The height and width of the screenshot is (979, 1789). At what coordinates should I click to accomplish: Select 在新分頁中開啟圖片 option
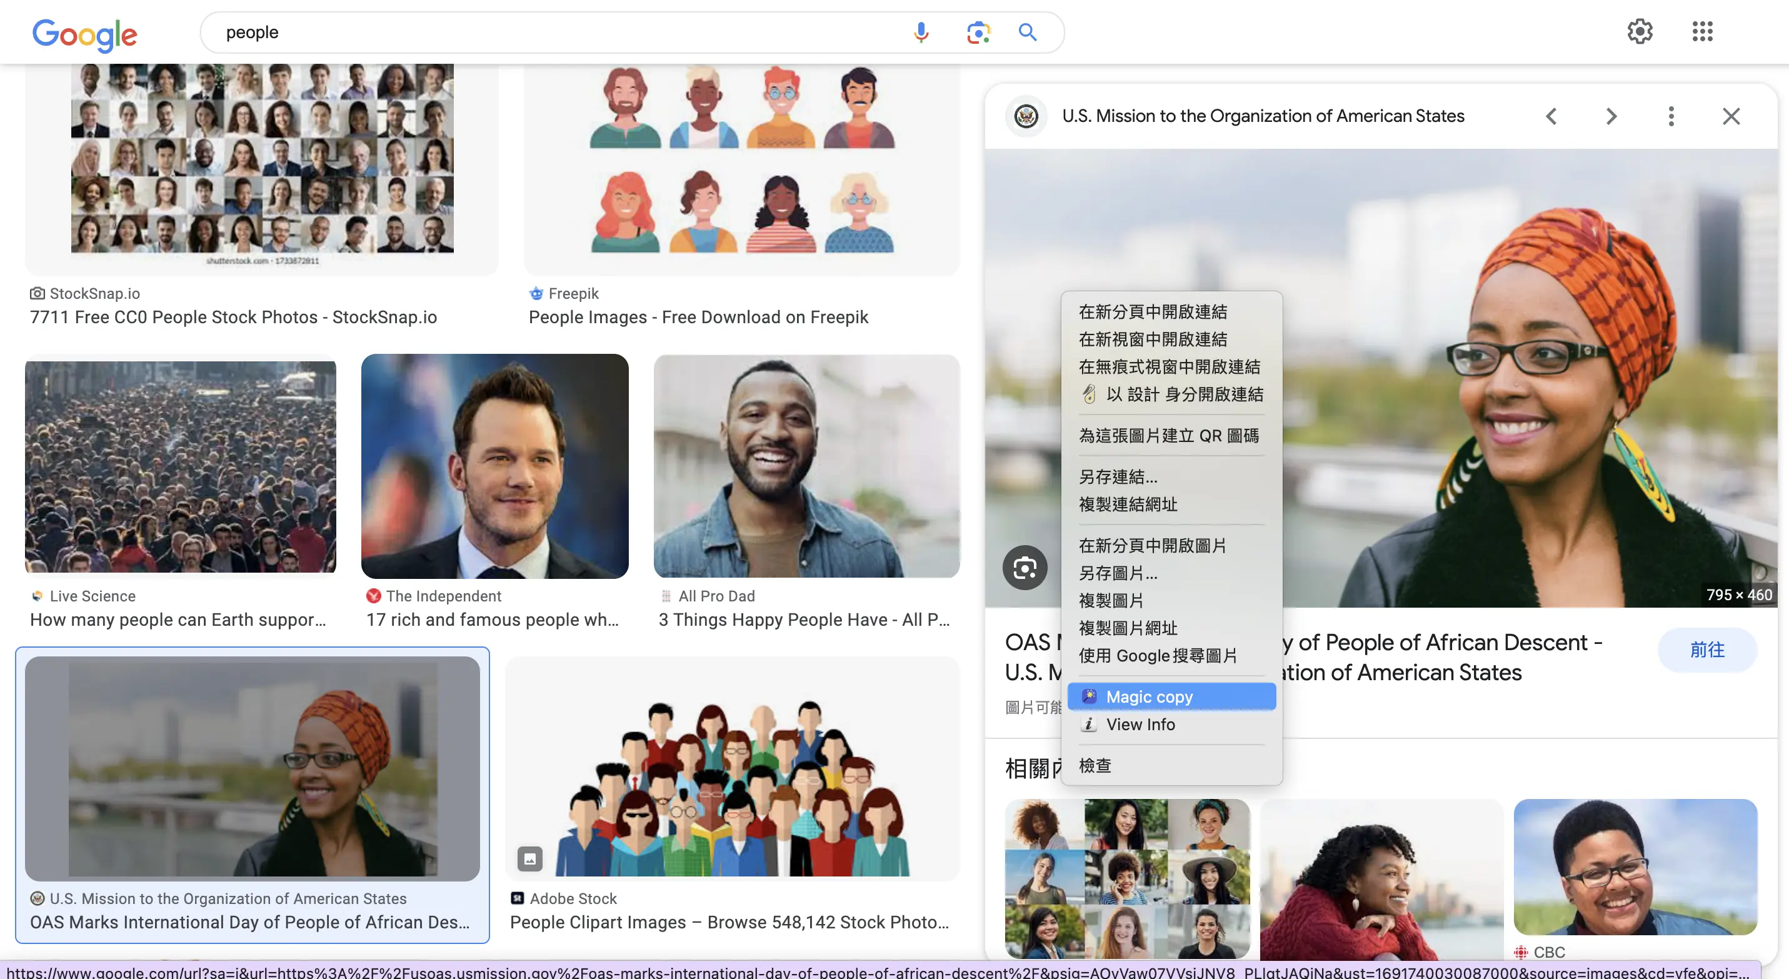pyautogui.click(x=1171, y=546)
